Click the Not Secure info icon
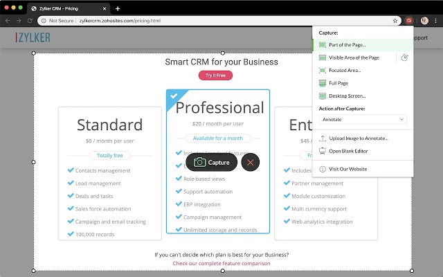This screenshot has width=443, height=277. [x=44, y=21]
